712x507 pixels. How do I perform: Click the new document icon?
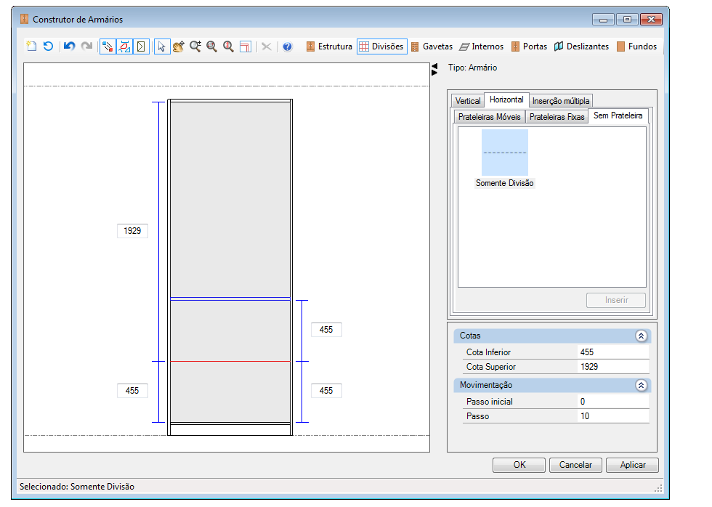pos(31,46)
